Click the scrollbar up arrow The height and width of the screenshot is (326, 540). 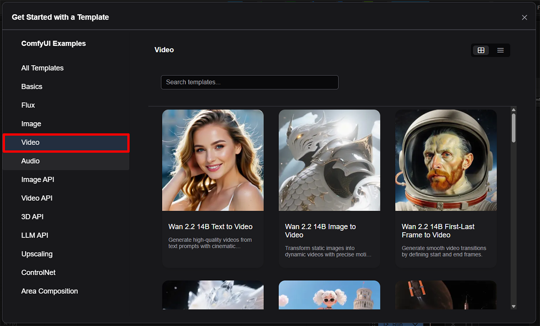click(x=513, y=110)
